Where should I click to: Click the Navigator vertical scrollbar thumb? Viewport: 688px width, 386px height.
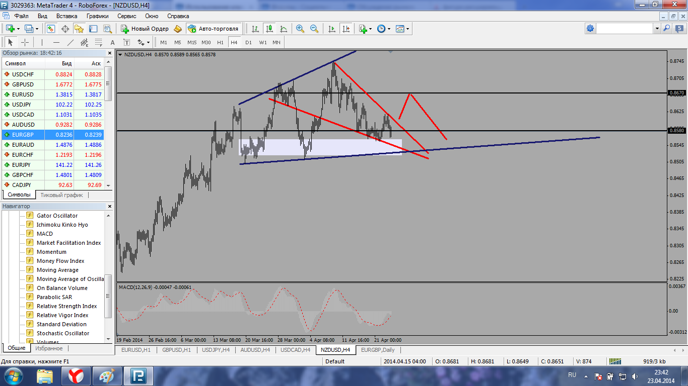pyautogui.click(x=108, y=297)
